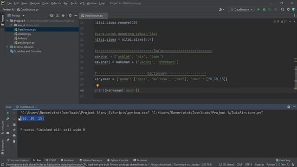Click Project A breadcrumb in navigation bar
This screenshot has height=167, width=297.
(x=8, y=9)
